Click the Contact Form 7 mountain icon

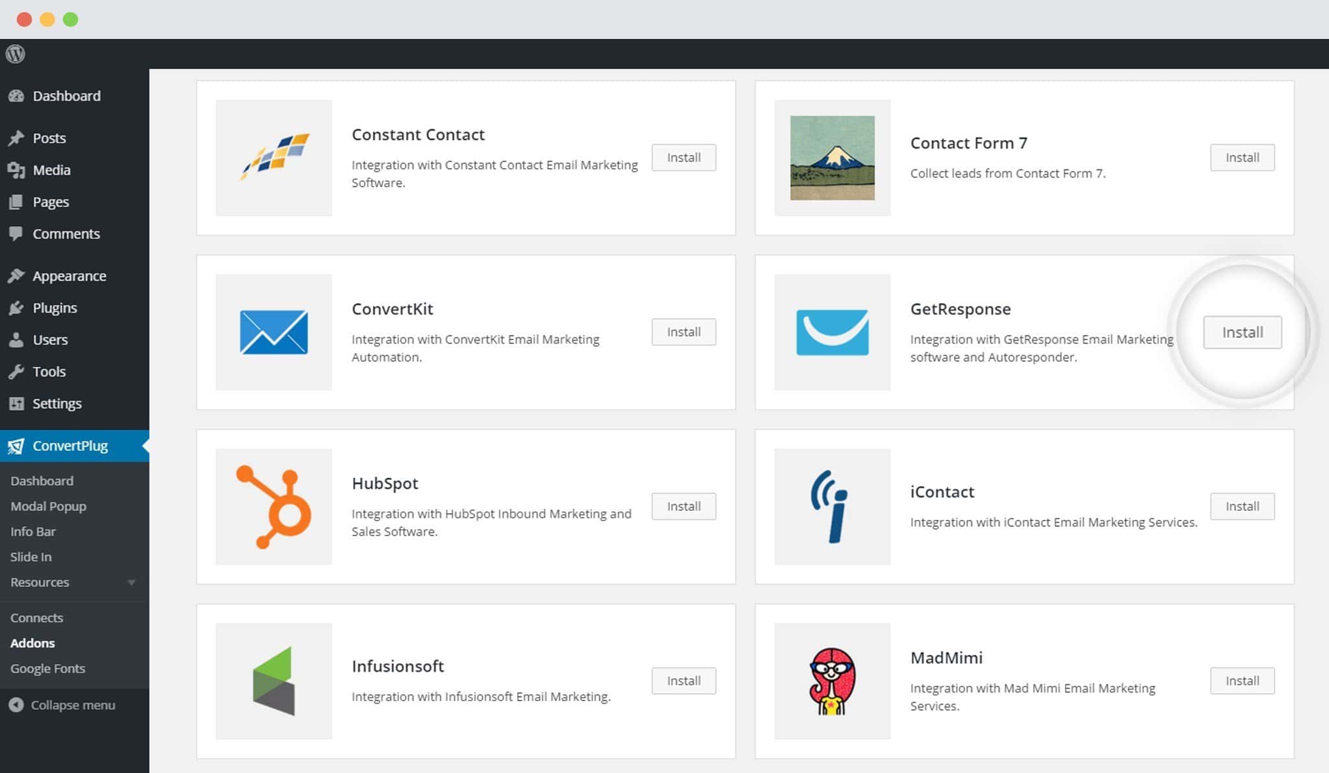point(833,158)
